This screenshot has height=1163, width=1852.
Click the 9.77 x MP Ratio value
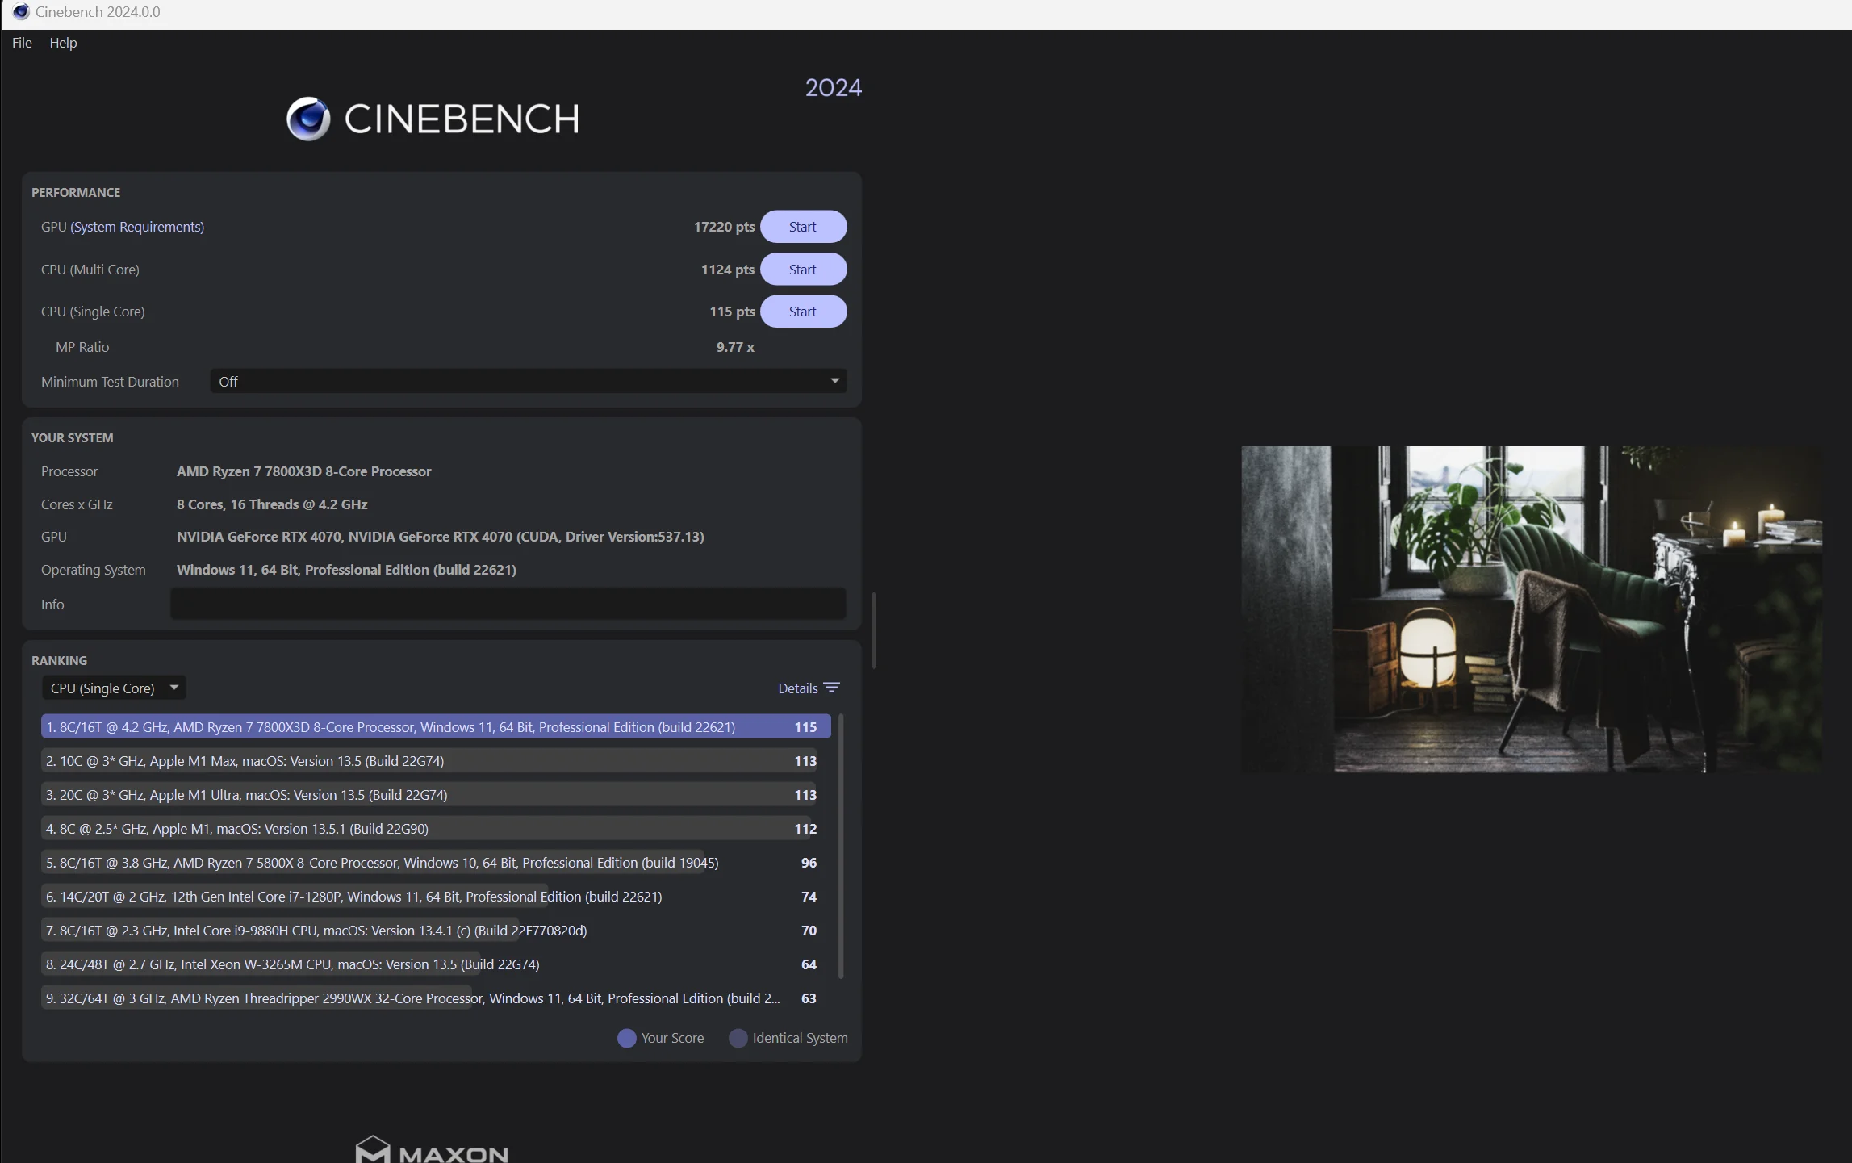[735, 347]
